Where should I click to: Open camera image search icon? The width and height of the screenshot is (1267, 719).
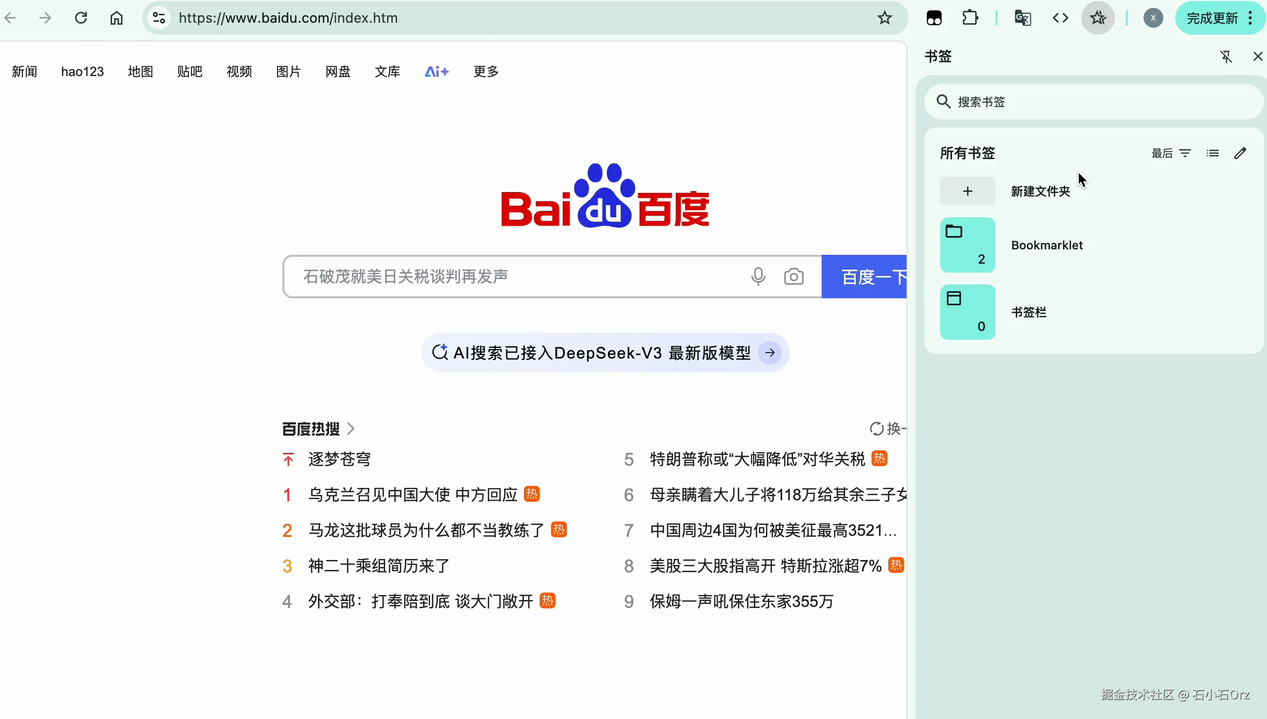coord(793,277)
